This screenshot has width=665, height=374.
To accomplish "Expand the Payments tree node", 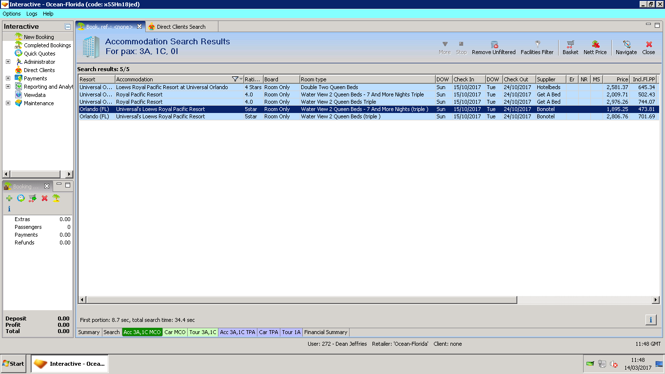I will click(8, 78).
